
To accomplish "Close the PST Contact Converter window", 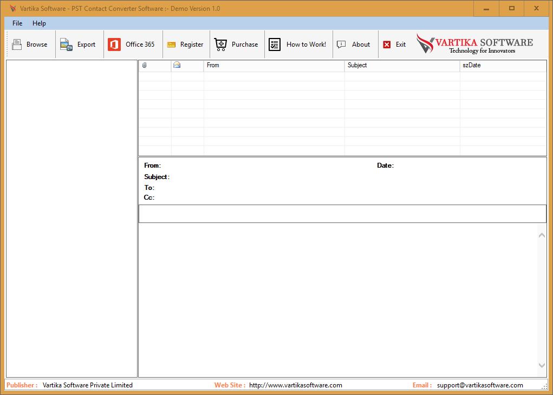I will coord(536,9).
